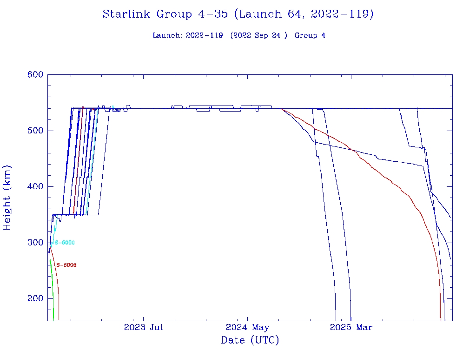476x357 pixels.
Task: Click the 300 height tick label
Action: (35, 243)
